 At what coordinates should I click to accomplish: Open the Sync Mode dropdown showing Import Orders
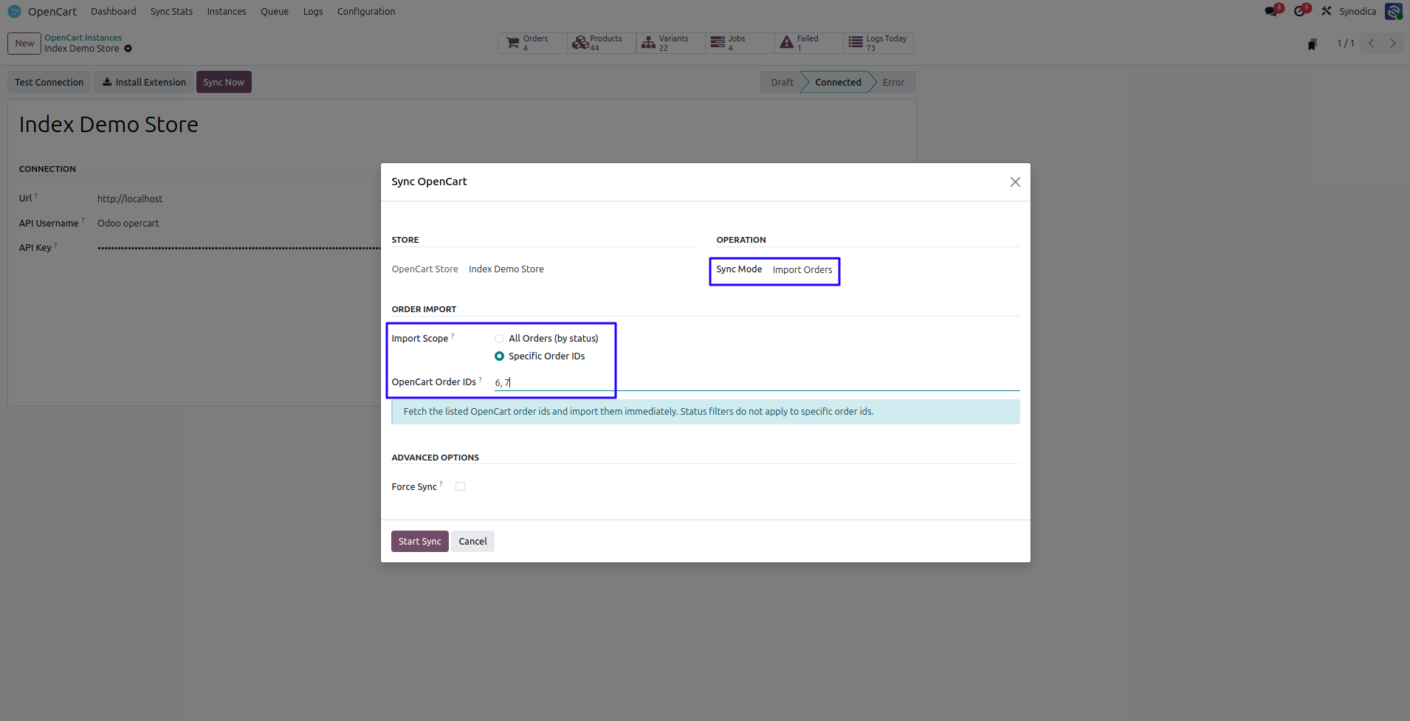coord(802,270)
